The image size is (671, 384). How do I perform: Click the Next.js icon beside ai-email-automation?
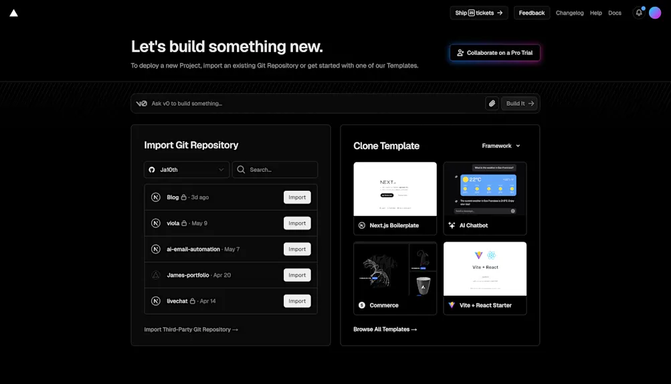click(x=156, y=249)
